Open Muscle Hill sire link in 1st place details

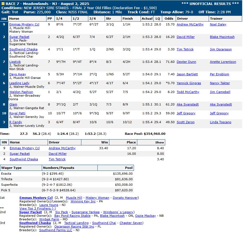[74, 198]
